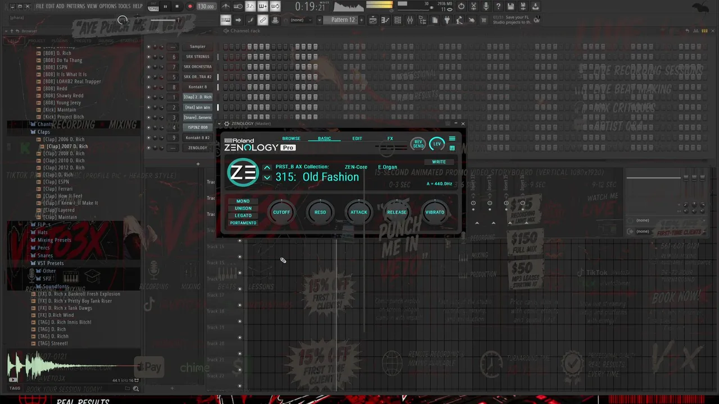Select the Kontakt 8 #2 channel button

(x=198, y=138)
